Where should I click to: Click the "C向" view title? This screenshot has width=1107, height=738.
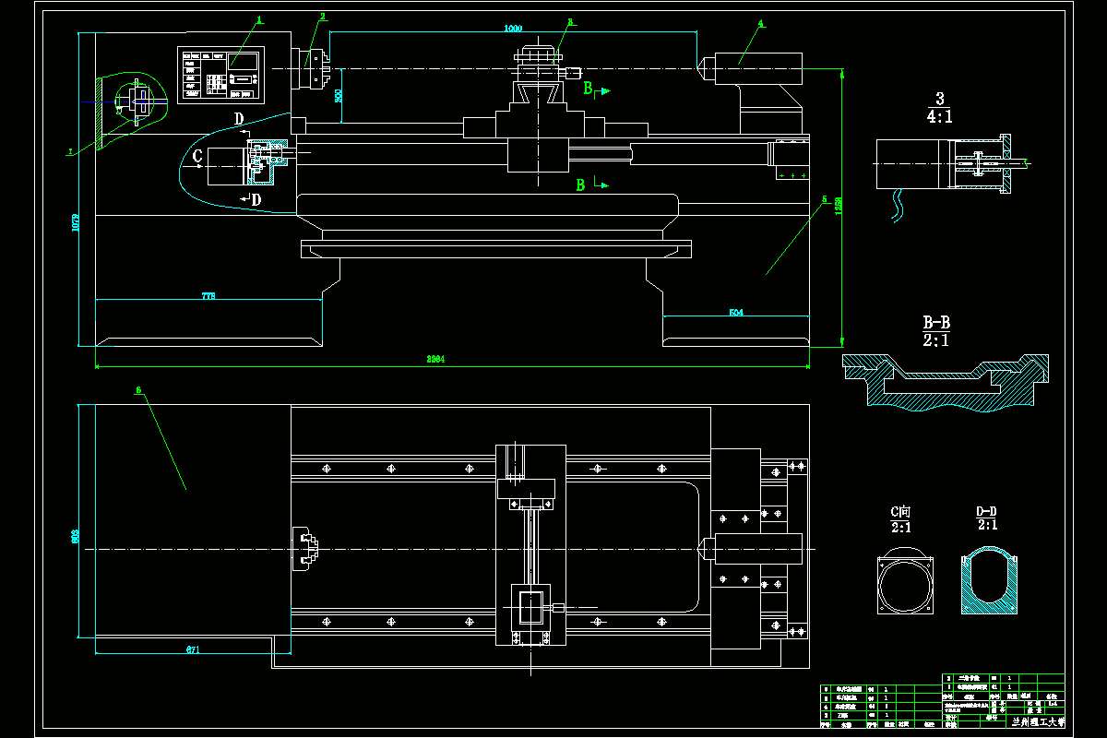900,511
